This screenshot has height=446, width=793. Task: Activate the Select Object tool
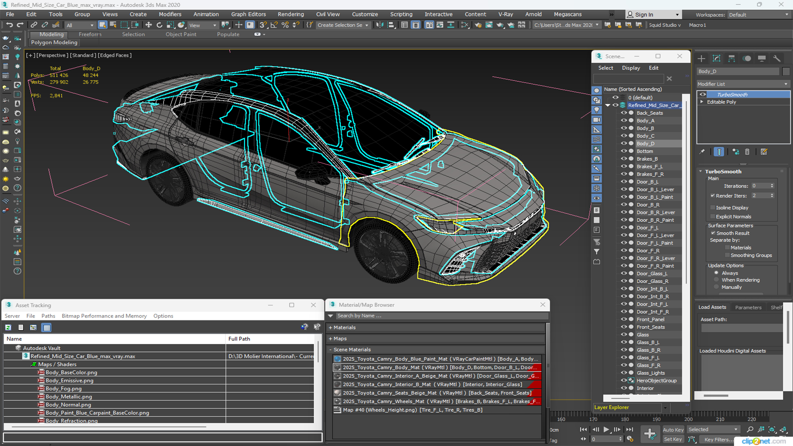[x=102, y=25]
